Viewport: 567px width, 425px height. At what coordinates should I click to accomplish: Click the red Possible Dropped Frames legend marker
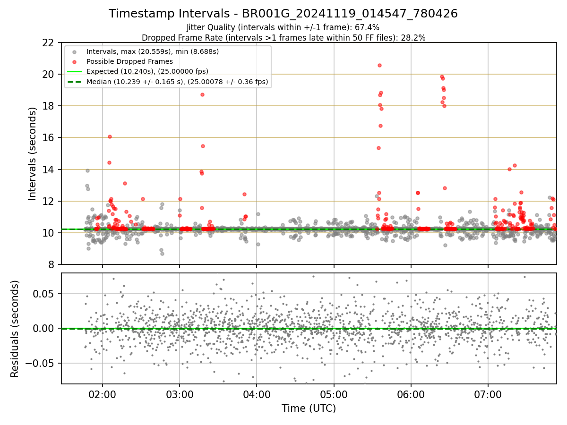pos(75,61)
